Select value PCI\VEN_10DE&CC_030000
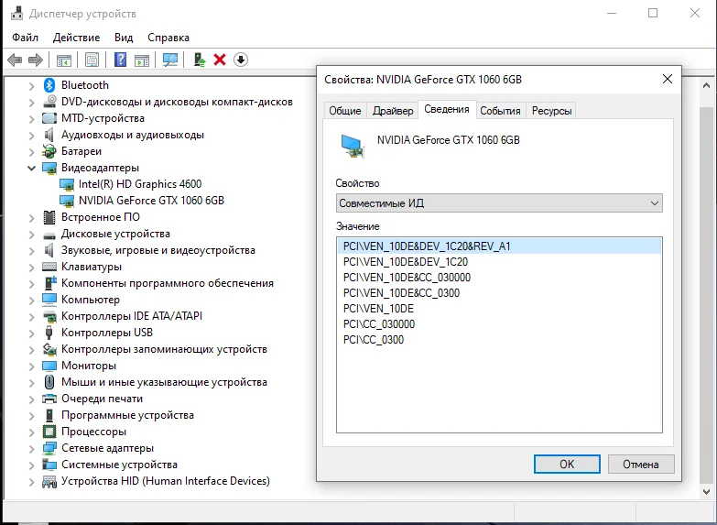This screenshot has height=525, width=717. (499, 278)
